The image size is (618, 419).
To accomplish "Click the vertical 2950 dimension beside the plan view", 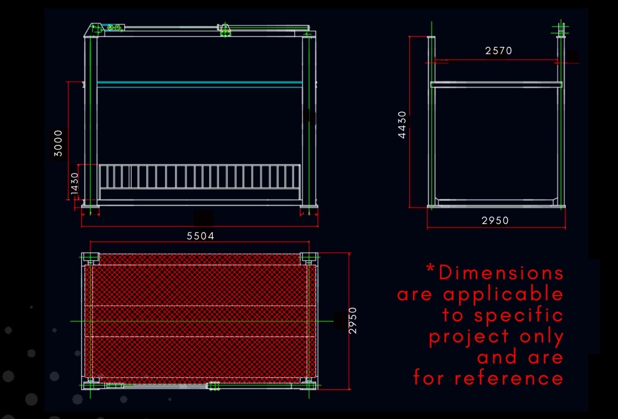I will [x=353, y=321].
